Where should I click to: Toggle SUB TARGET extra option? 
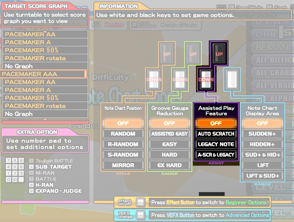(51, 167)
